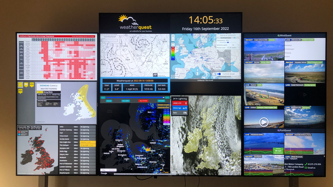This screenshot has height=187, width=333.
Task: Open the Hull webcam tile
Action: coord(305,143)
